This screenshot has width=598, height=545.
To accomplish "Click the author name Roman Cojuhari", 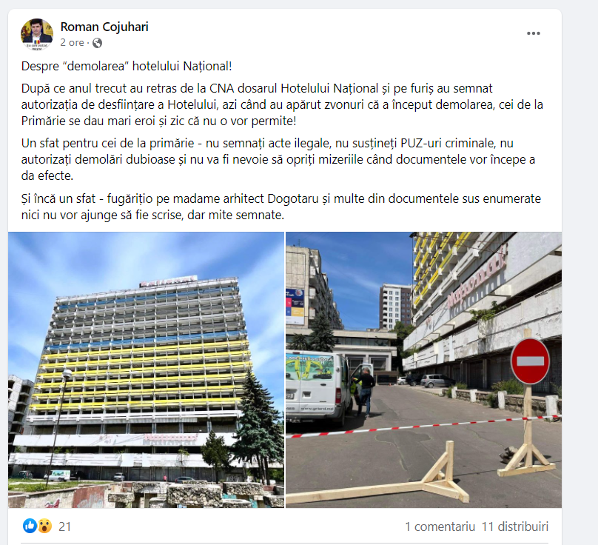I will point(104,27).
